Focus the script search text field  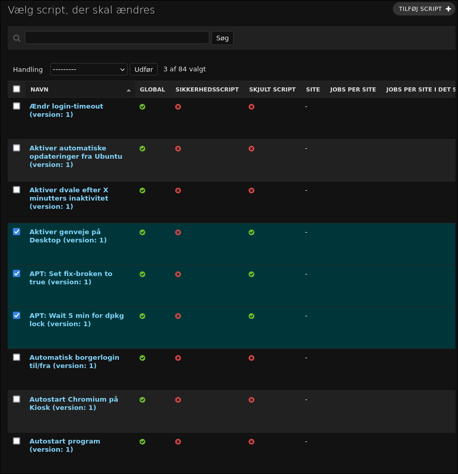(x=117, y=38)
